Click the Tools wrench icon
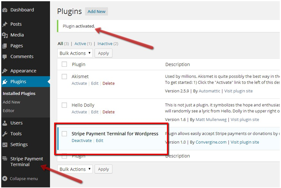The image size is (281, 188). 5,134
